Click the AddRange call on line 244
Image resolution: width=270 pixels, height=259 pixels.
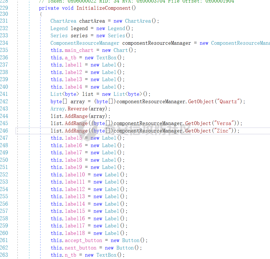point(76,116)
